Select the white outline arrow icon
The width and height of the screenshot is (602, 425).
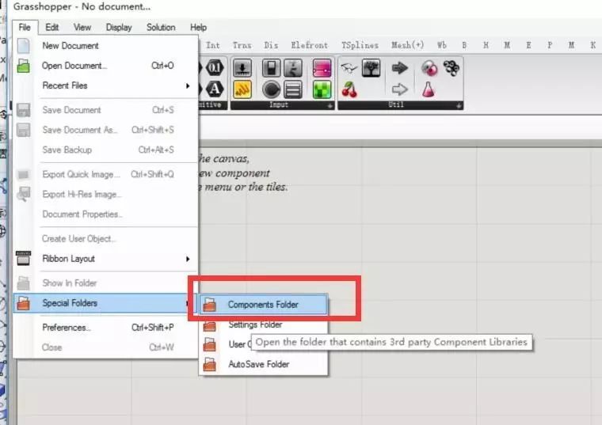click(400, 89)
